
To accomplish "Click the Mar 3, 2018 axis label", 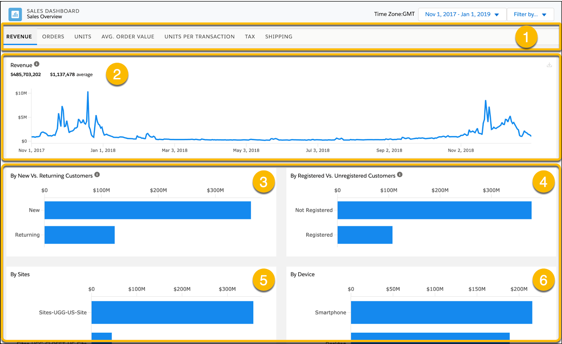I will pyautogui.click(x=175, y=150).
